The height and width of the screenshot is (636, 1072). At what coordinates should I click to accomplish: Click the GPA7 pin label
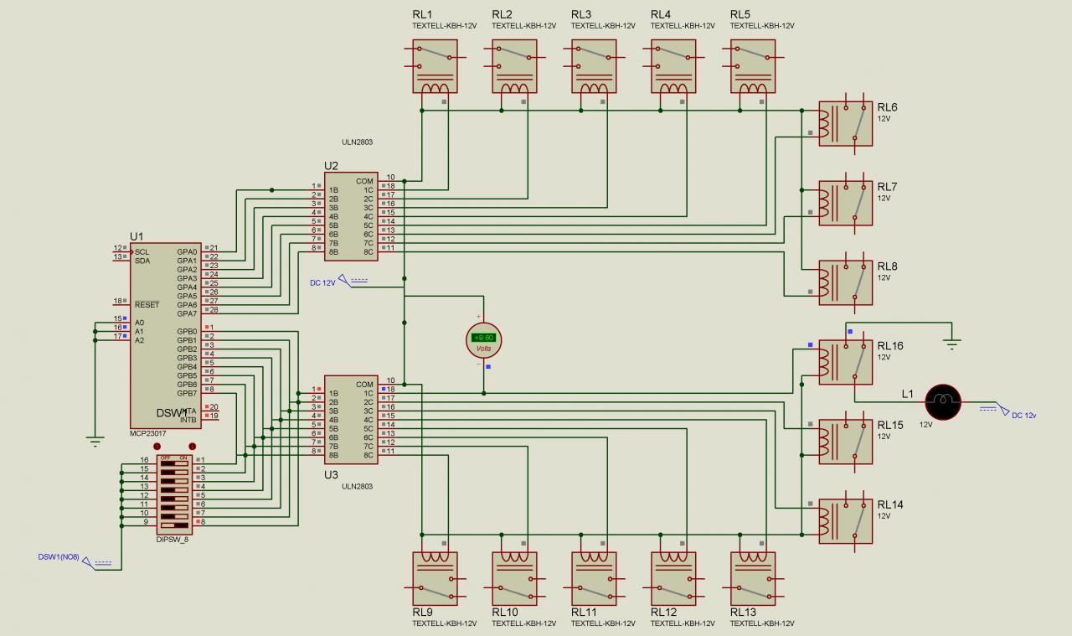click(187, 313)
